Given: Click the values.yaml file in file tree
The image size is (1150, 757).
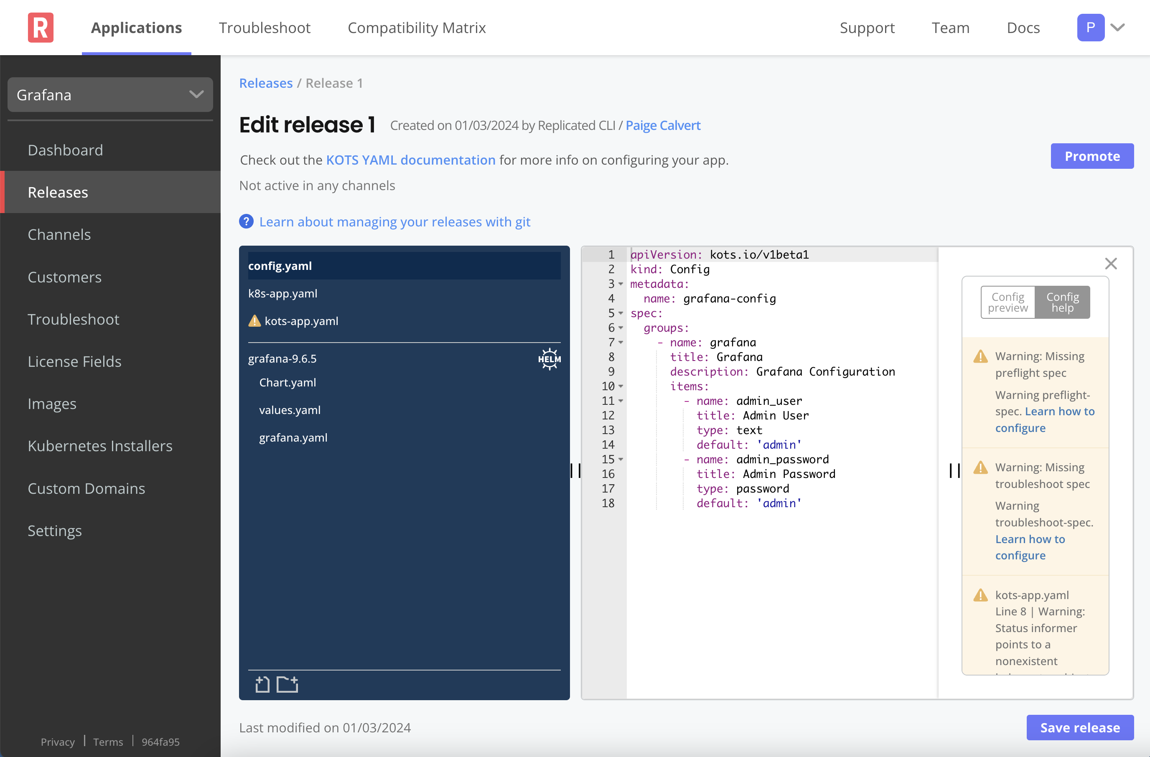Looking at the screenshot, I should click(291, 409).
